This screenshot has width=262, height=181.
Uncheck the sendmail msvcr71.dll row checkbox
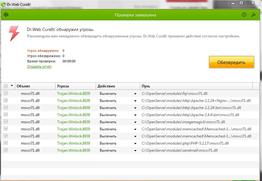(x=6, y=150)
